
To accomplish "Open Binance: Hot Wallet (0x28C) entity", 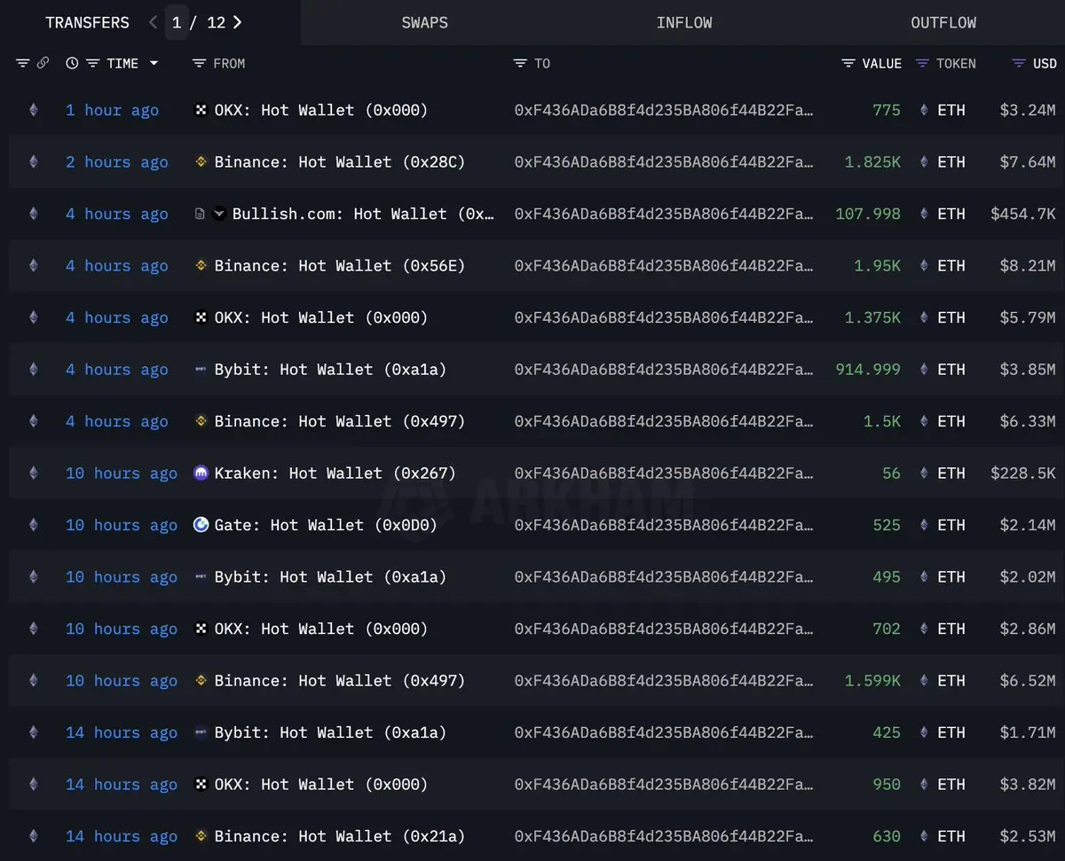I will tap(340, 161).
